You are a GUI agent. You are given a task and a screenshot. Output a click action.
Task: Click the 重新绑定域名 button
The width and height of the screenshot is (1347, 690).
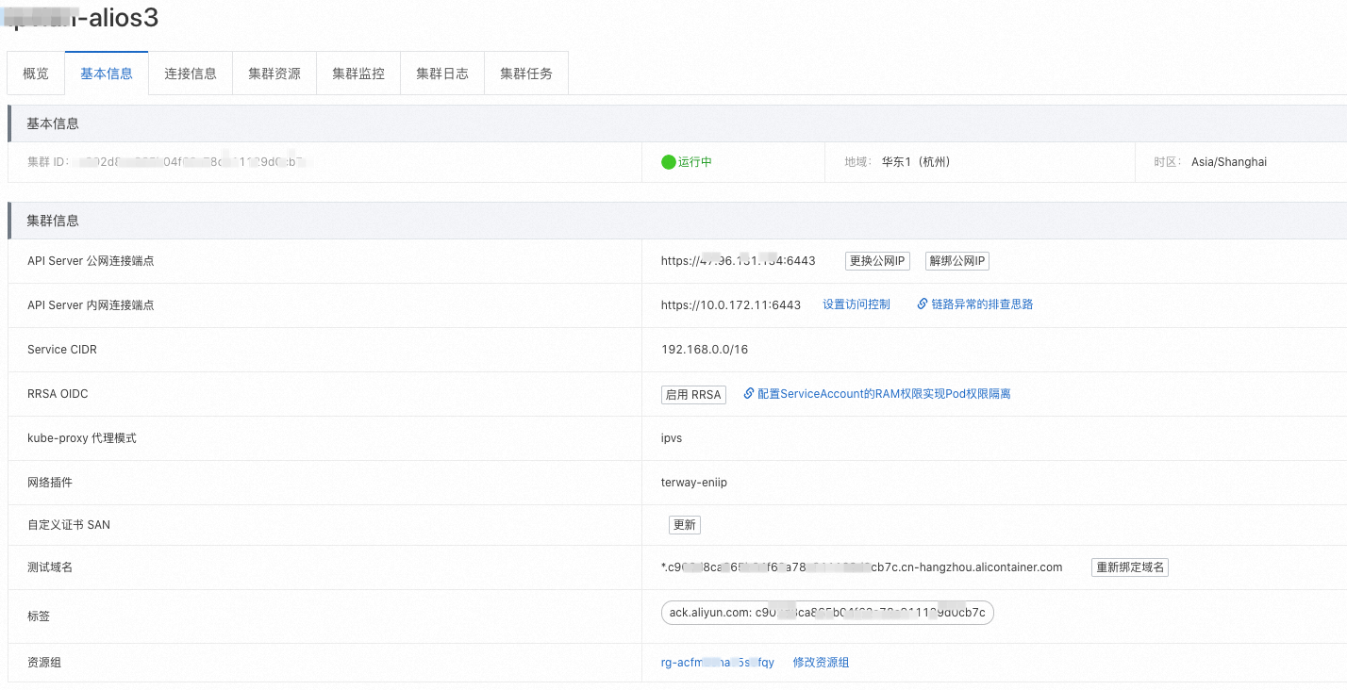[x=1130, y=567]
